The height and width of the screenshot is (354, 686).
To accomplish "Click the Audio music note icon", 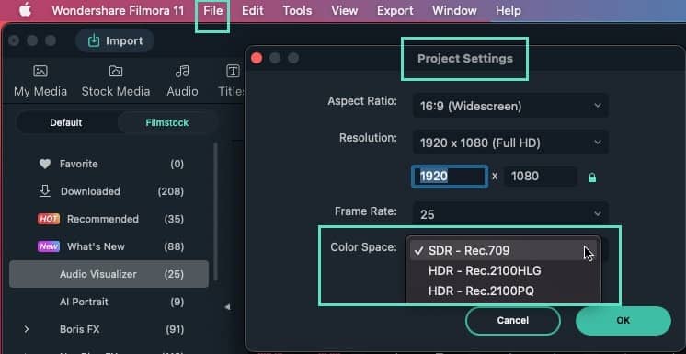I will click(182, 71).
